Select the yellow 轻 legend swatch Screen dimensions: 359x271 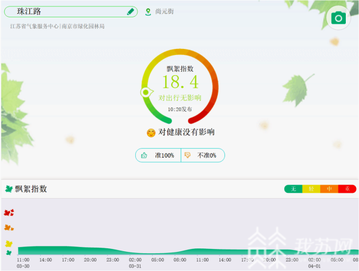(x=311, y=189)
